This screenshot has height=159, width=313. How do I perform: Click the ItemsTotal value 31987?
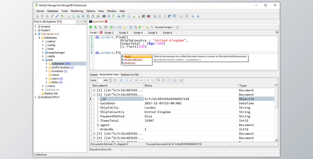click(149, 121)
